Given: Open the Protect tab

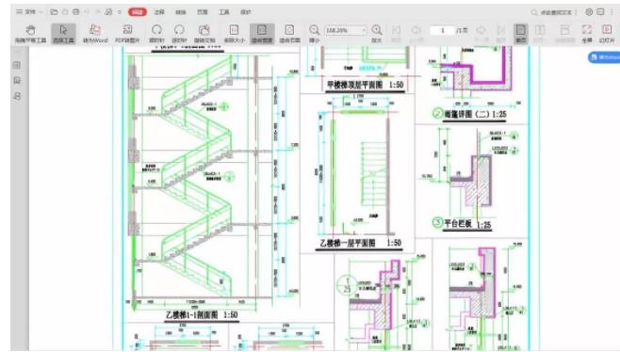Looking at the screenshot, I should (246, 12).
